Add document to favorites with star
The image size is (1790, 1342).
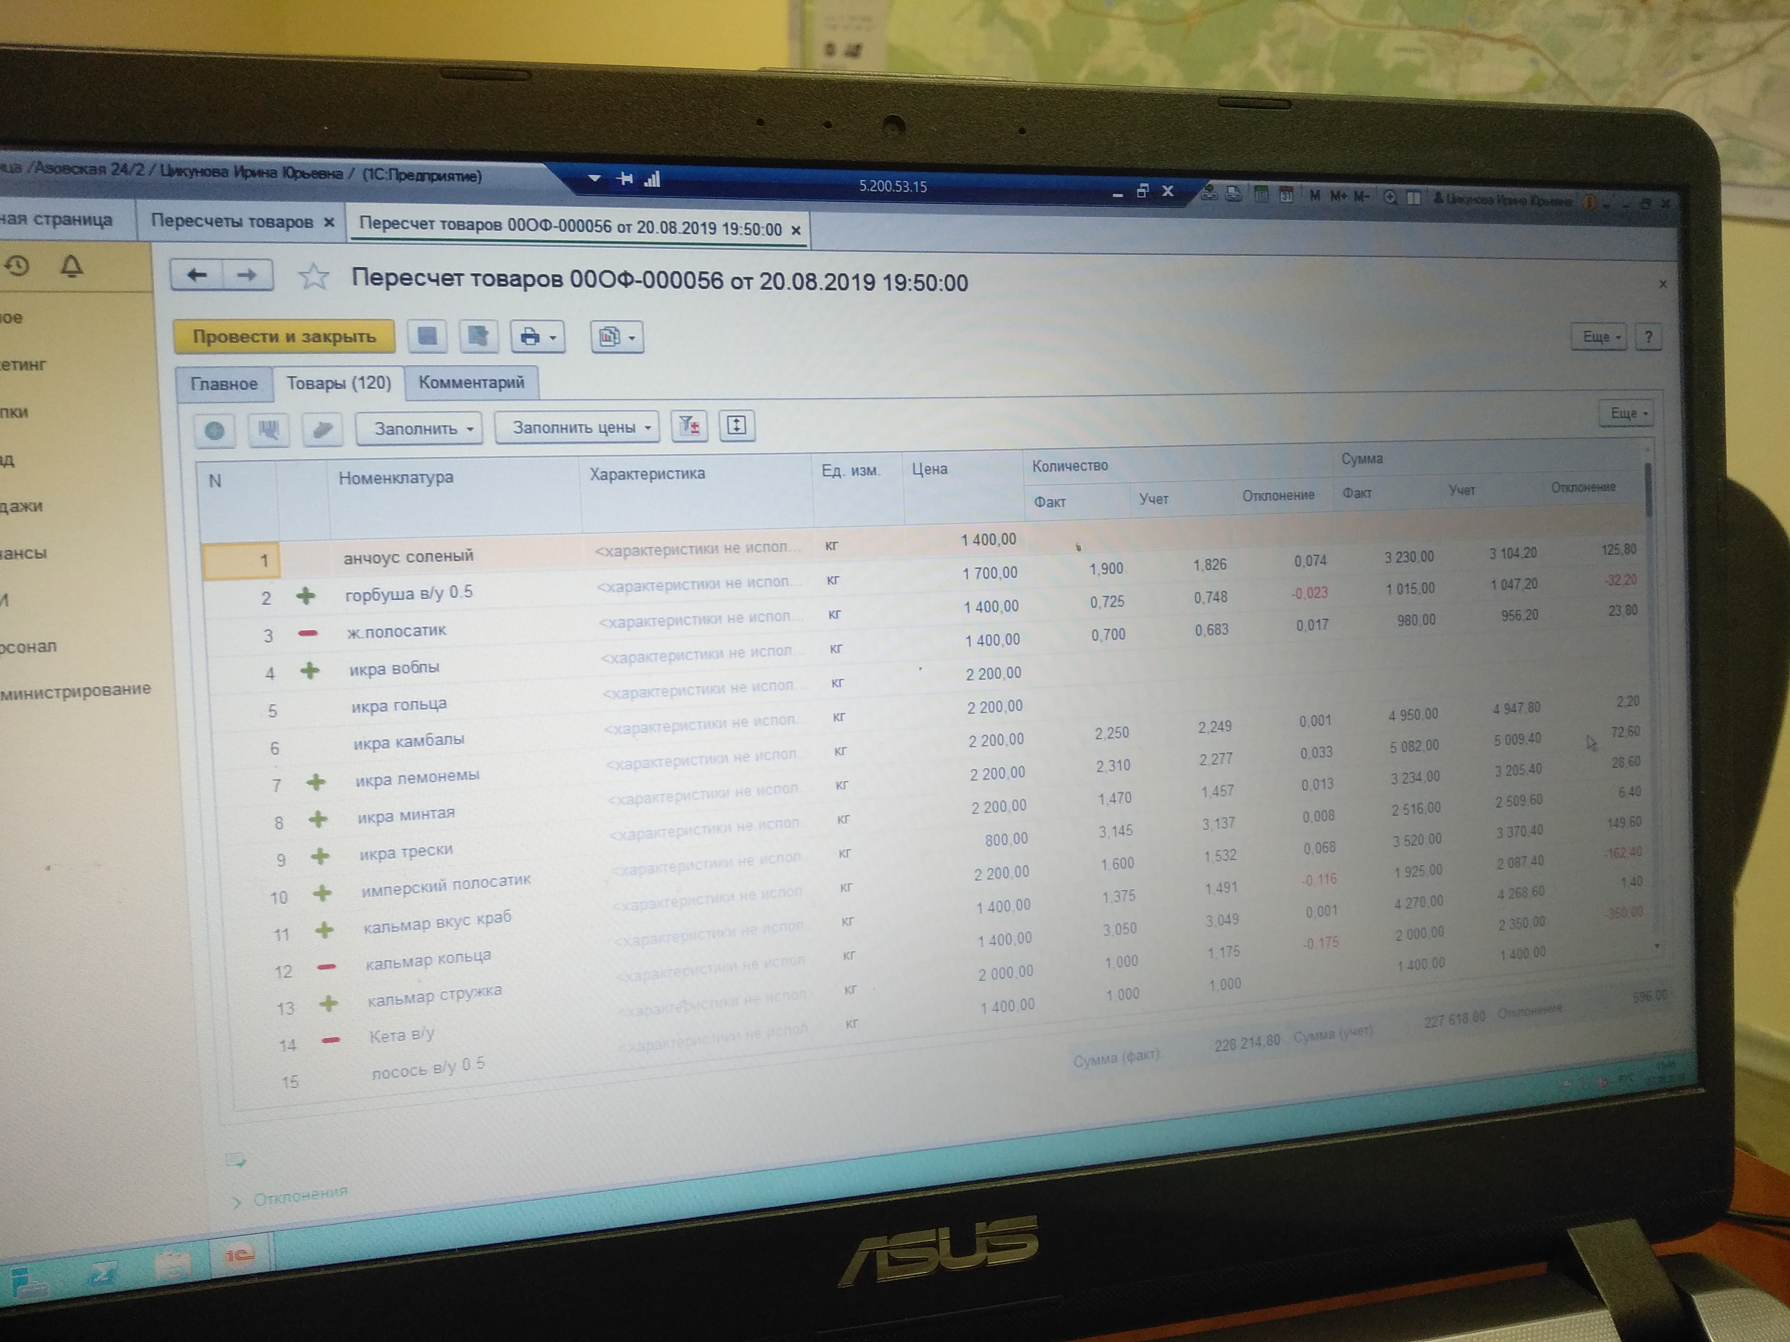pyautogui.click(x=314, y=277)
